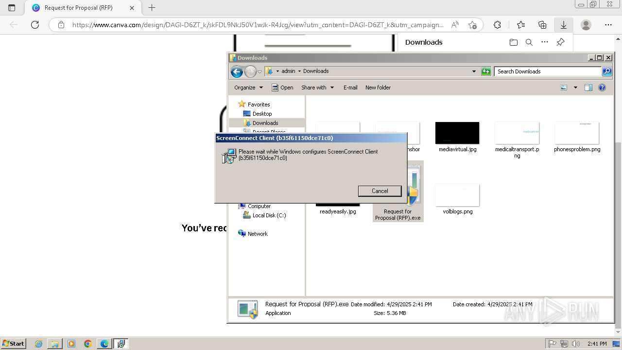622x350 pixels.
Task: Search downloads in the Edge Downloads panel
Action: [529, 42]
